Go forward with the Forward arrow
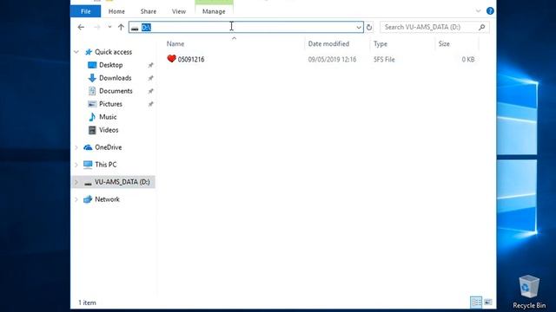This screenshot has height=312, width=556. (96, 27)
